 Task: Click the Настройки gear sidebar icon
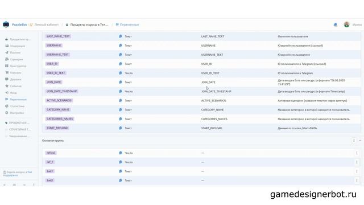[7, 113]
